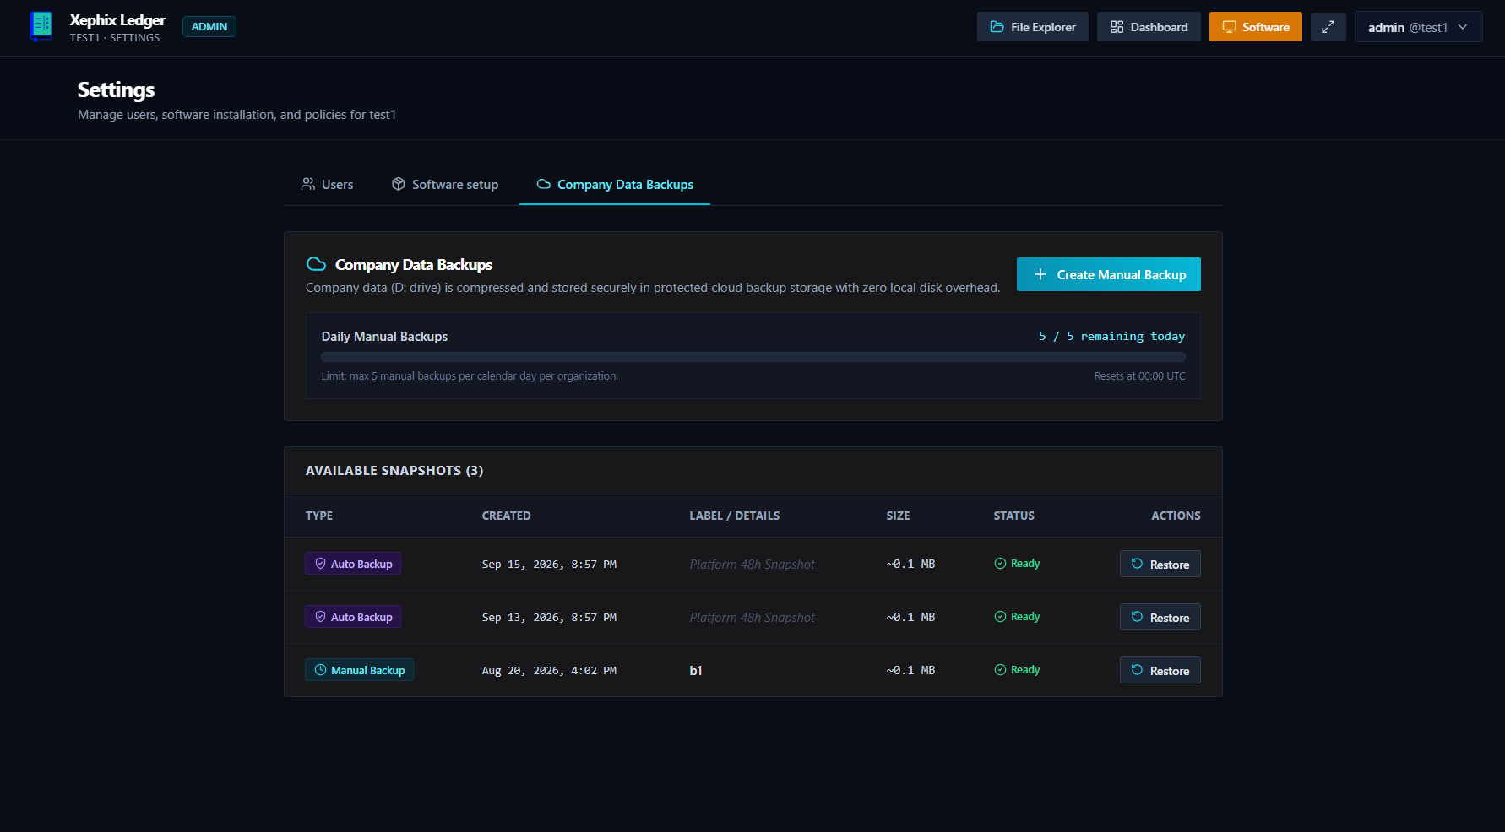Viewport: 1505px width, 832px height.
Task: Select Company Data Backups tab
Action: (x=615, y=185)
